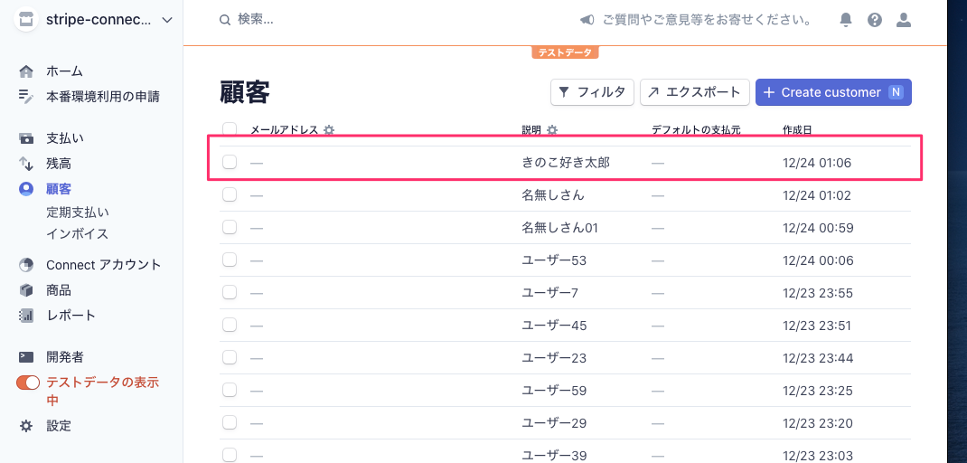Open 設定 in the sidebar
The height and width of the screenshot is (463, 967).
pyautogui.click(x=59, y=425)
